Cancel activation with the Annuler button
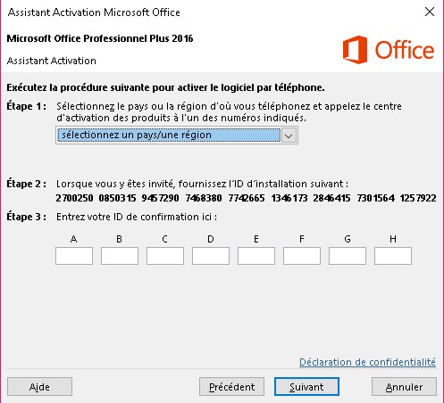This screenshot has height=403, width=444. coord(404,387)
